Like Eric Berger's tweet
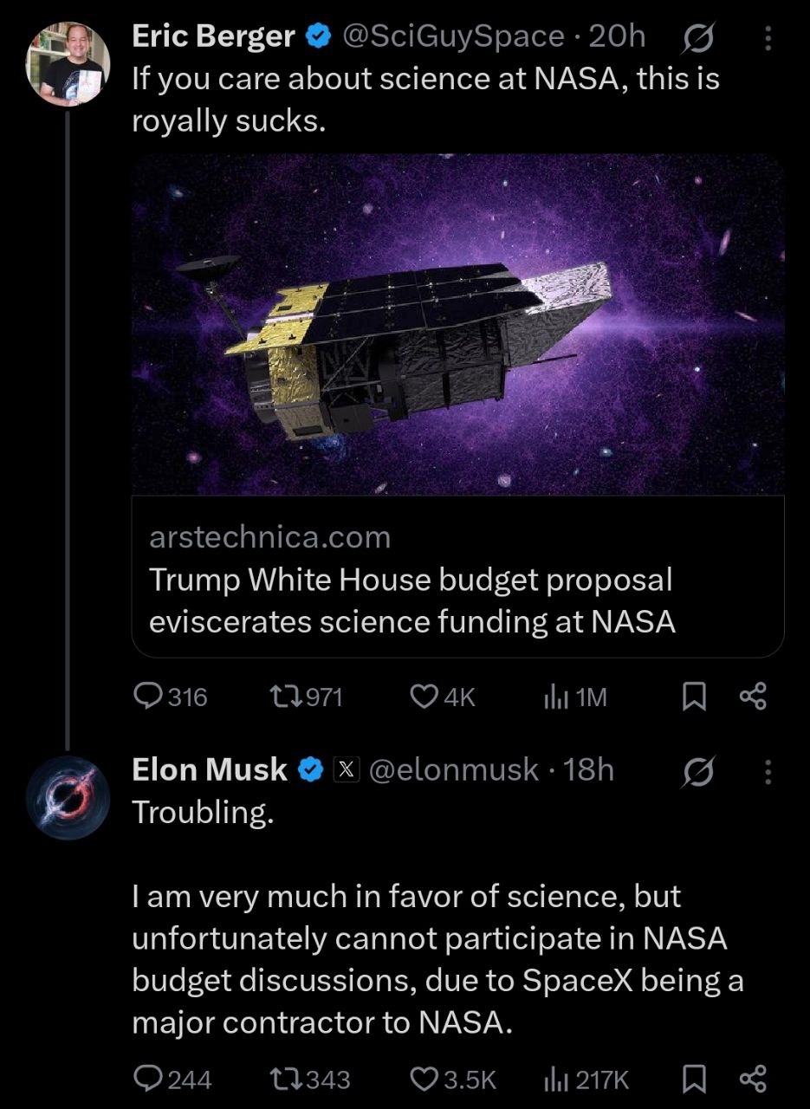 [423, 697]
